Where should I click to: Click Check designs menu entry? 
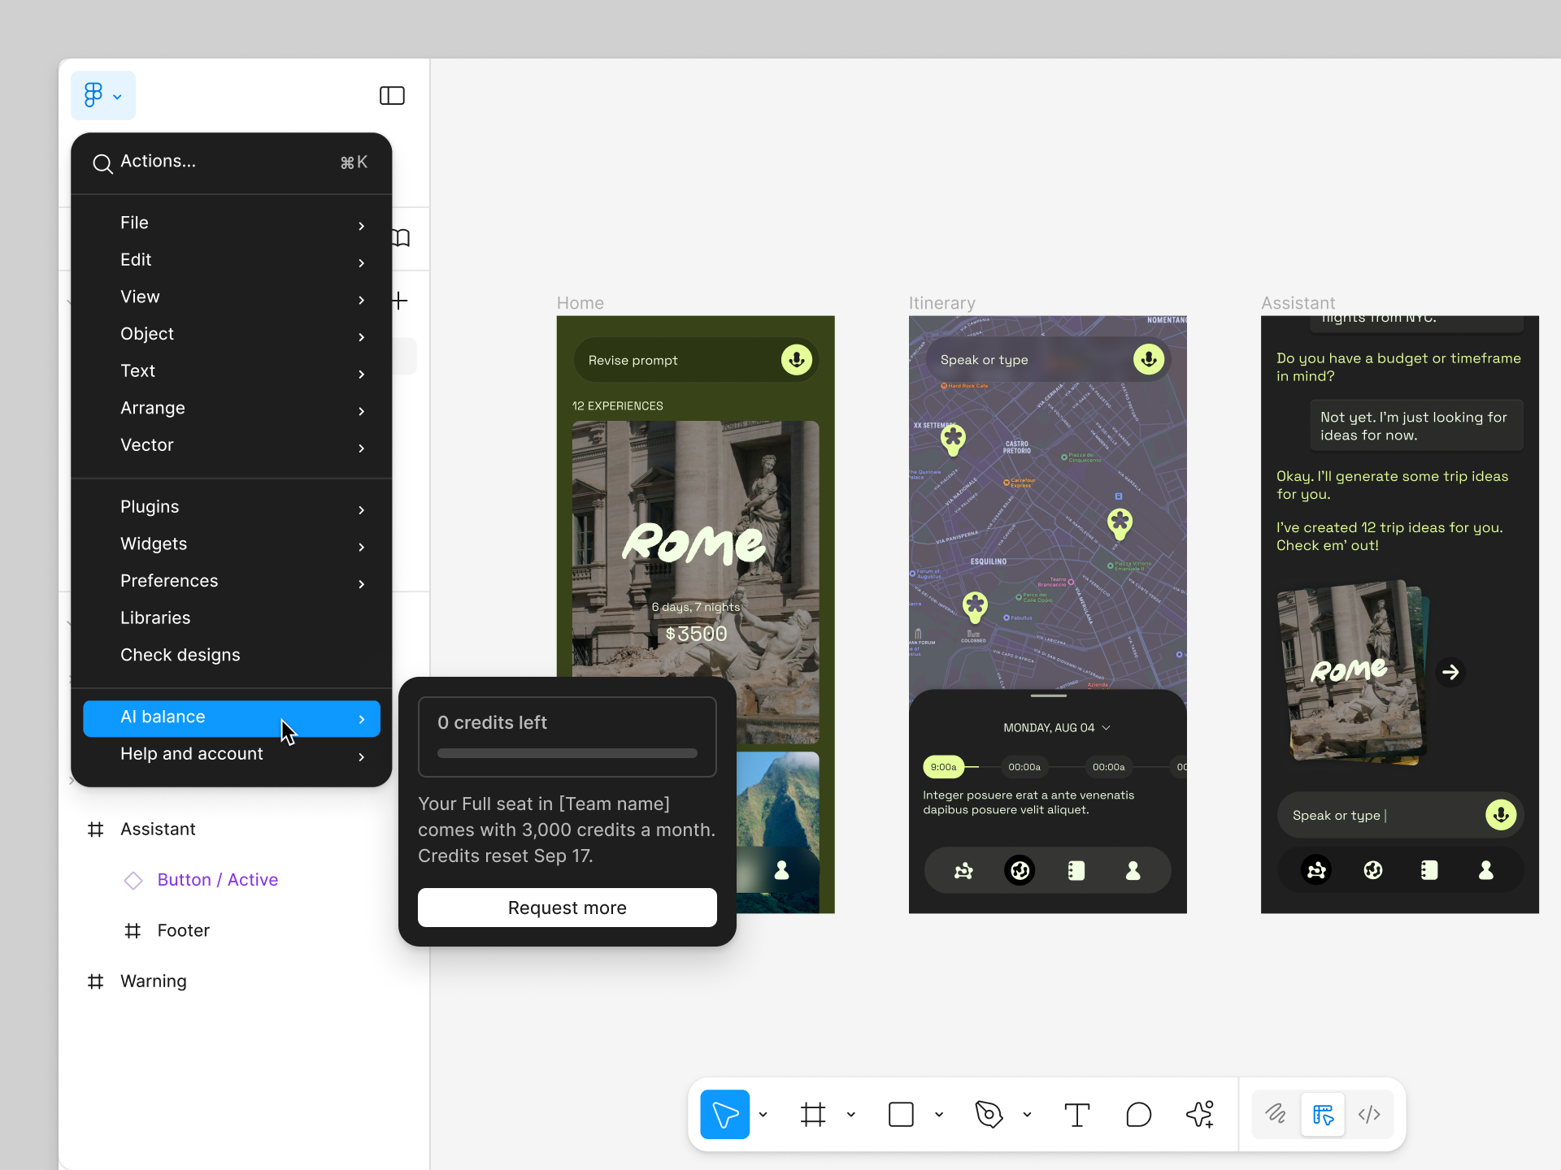(x=180, y=655)
